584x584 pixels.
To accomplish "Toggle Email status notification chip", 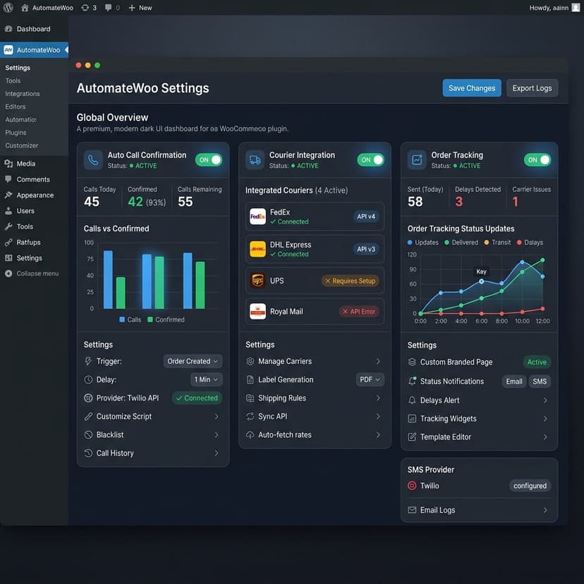I will tap(514, 382).
